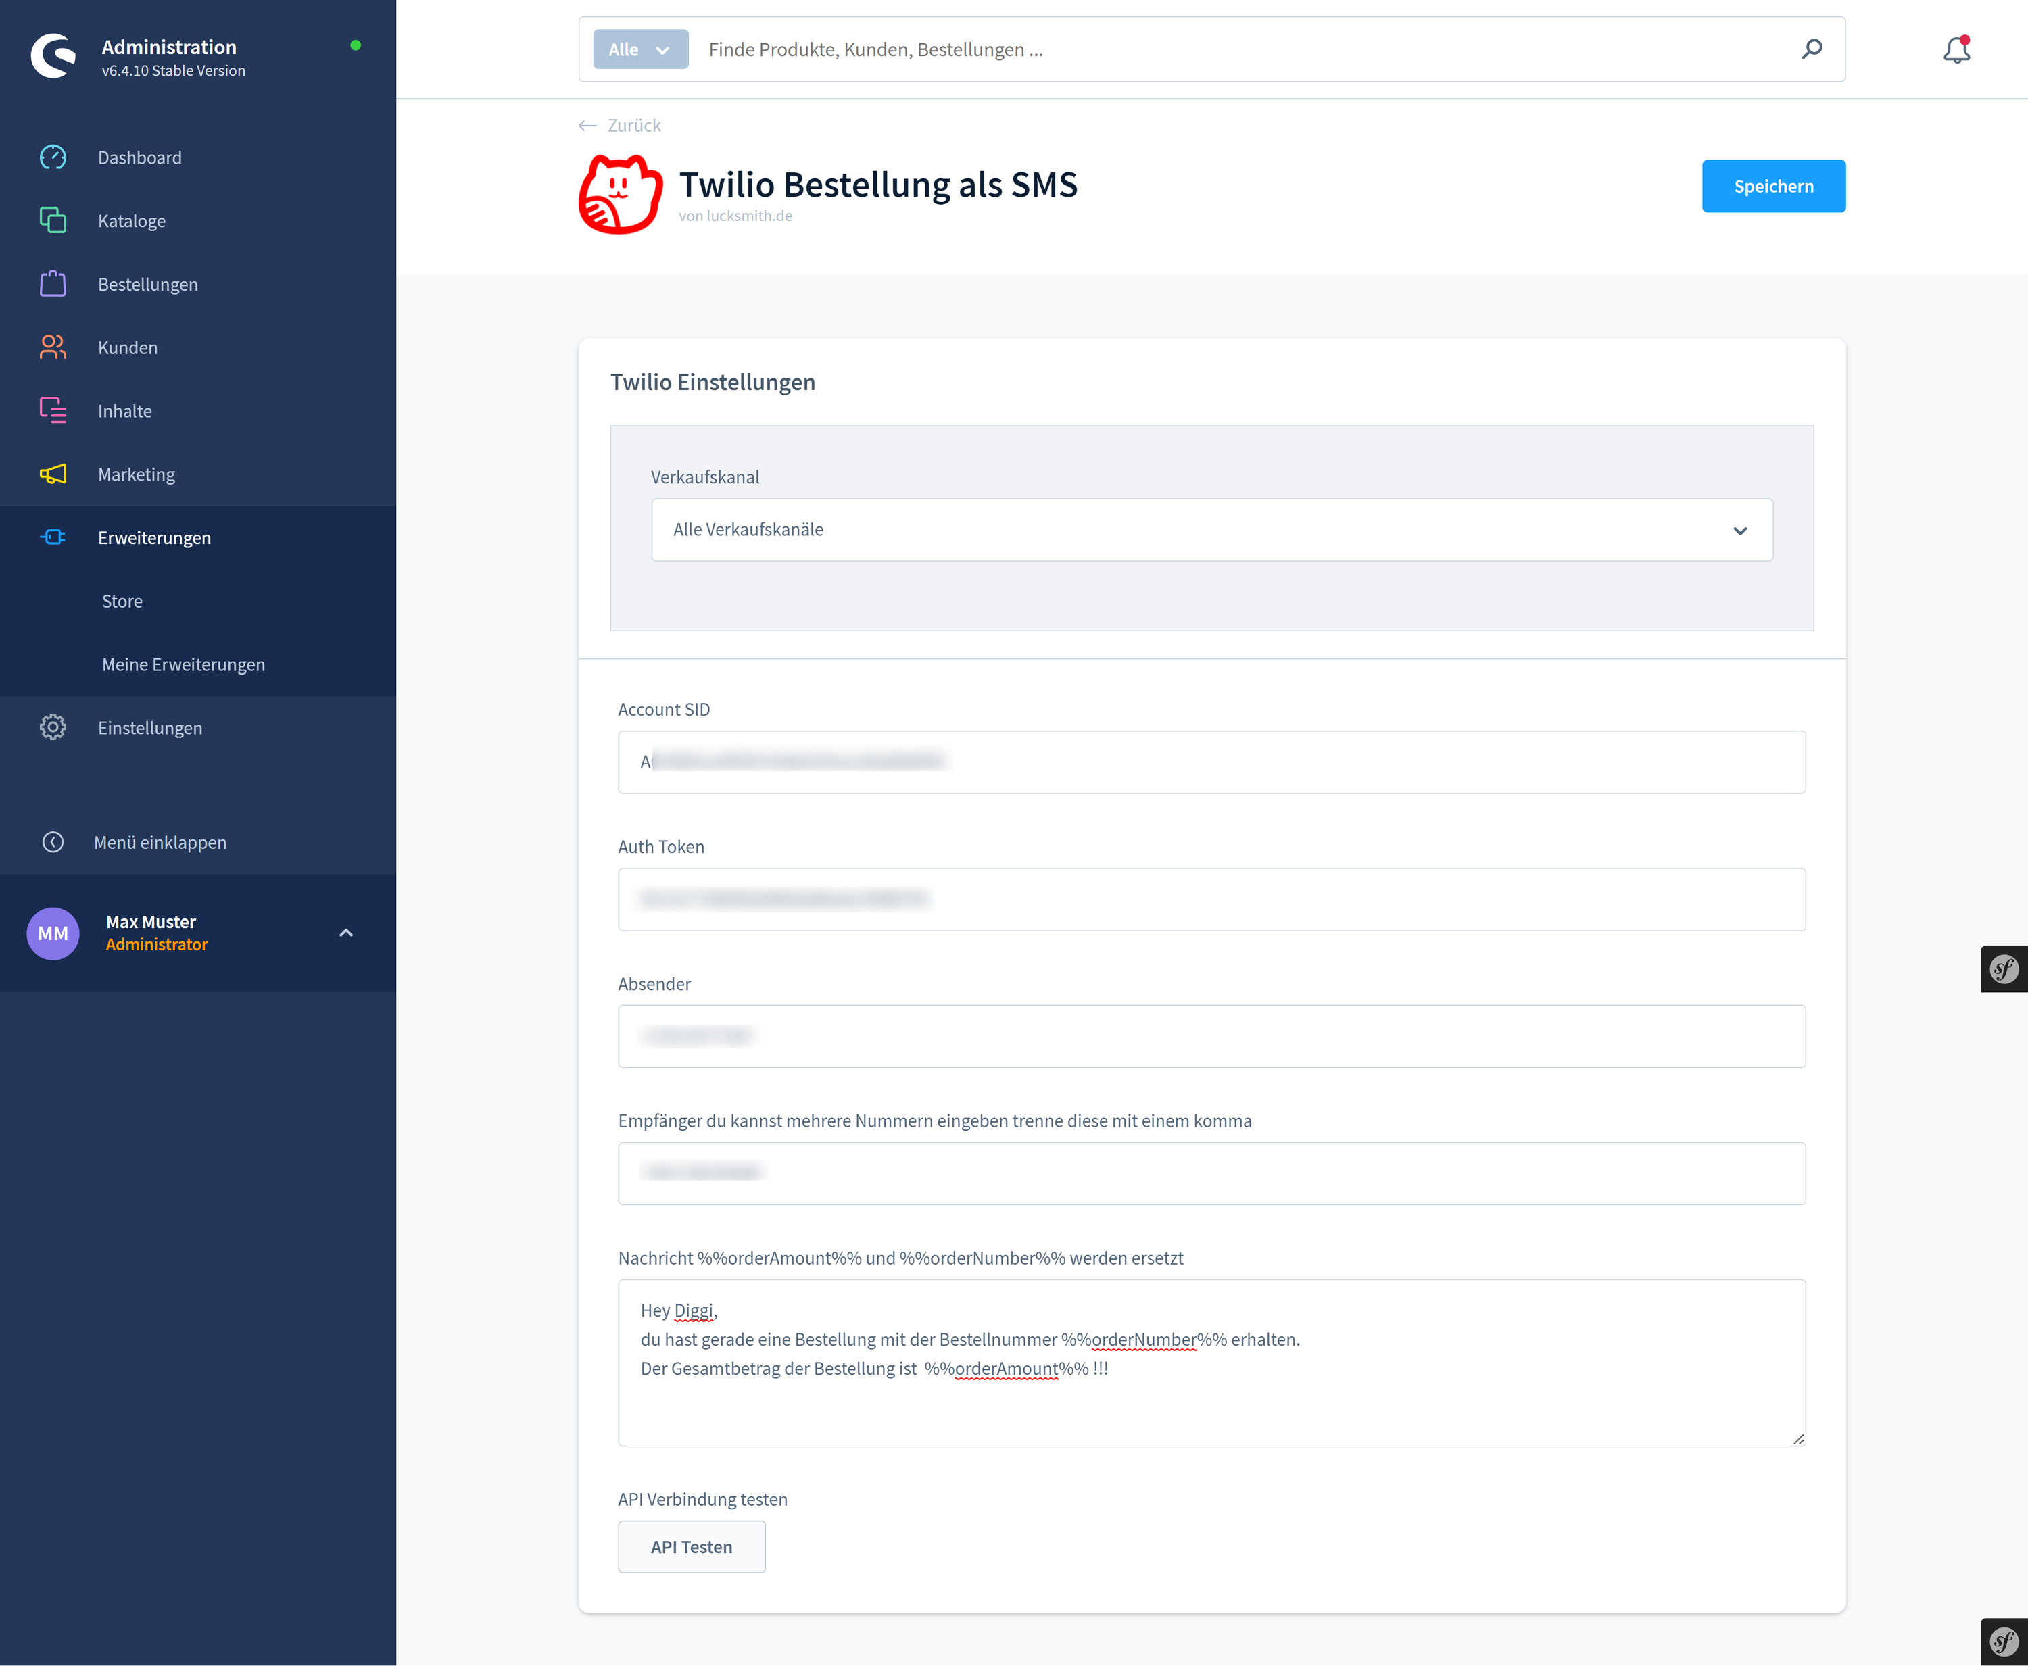Click the upper Symfony toolbar icon
The height and width of the screenshot is (1666, 2028).
pyautogui.click(x=2004, y=969)
